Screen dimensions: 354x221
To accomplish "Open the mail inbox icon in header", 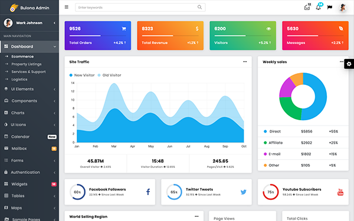I will tap(307, 7).
